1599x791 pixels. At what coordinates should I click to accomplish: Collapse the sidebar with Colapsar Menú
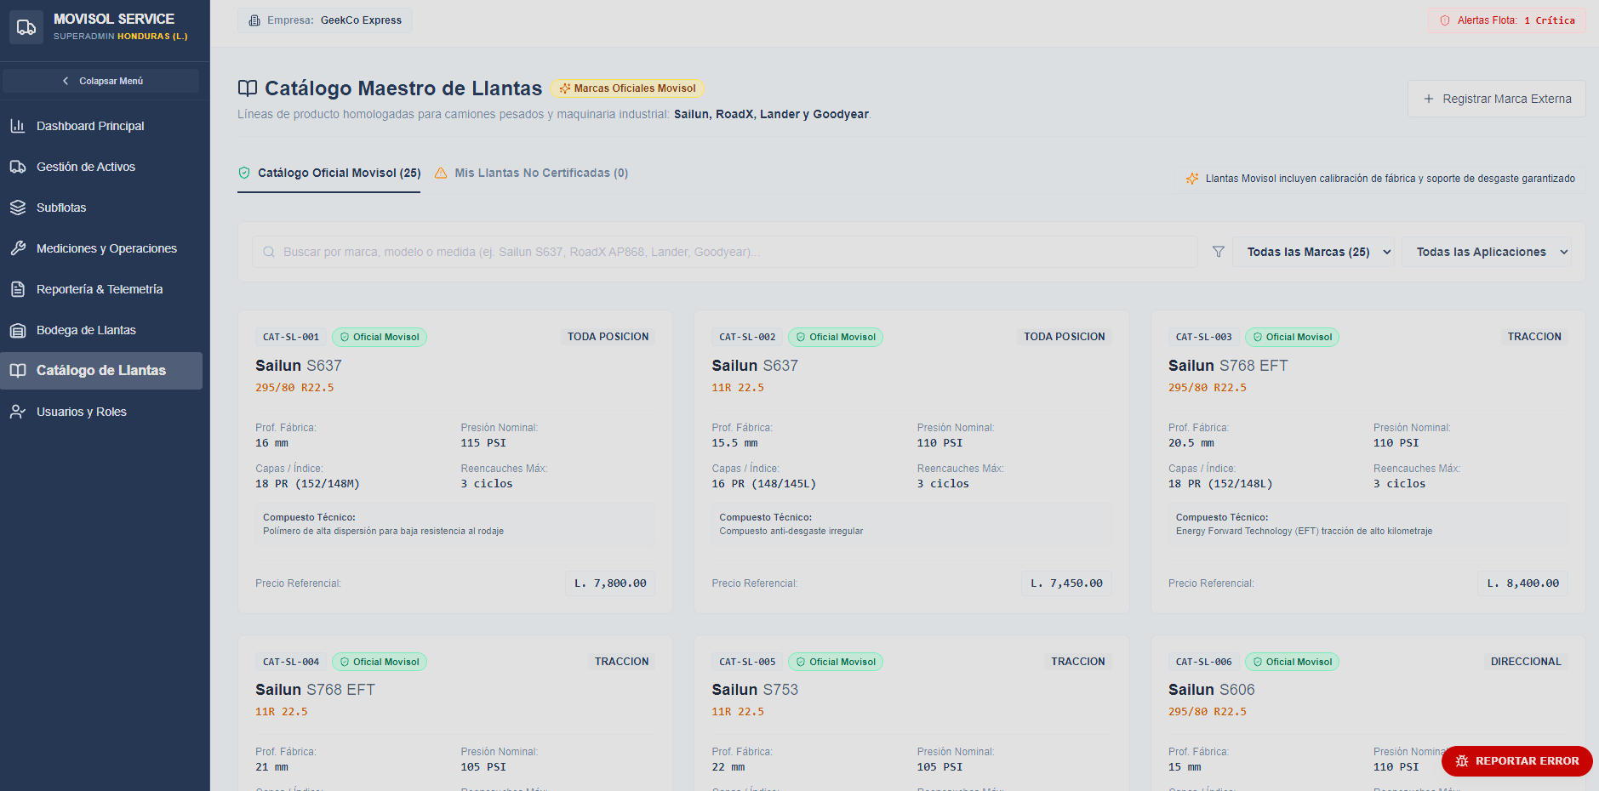(101, 81)
